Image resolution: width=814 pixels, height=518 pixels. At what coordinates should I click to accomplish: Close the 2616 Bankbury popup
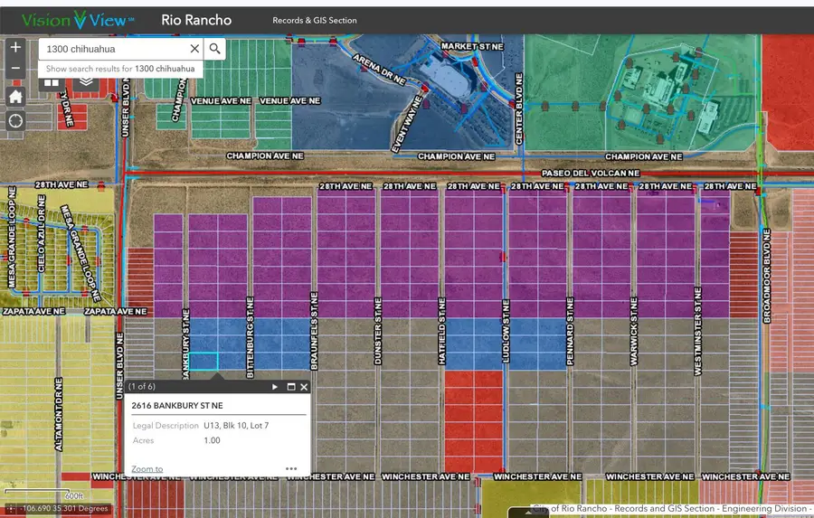pos(304,387)
